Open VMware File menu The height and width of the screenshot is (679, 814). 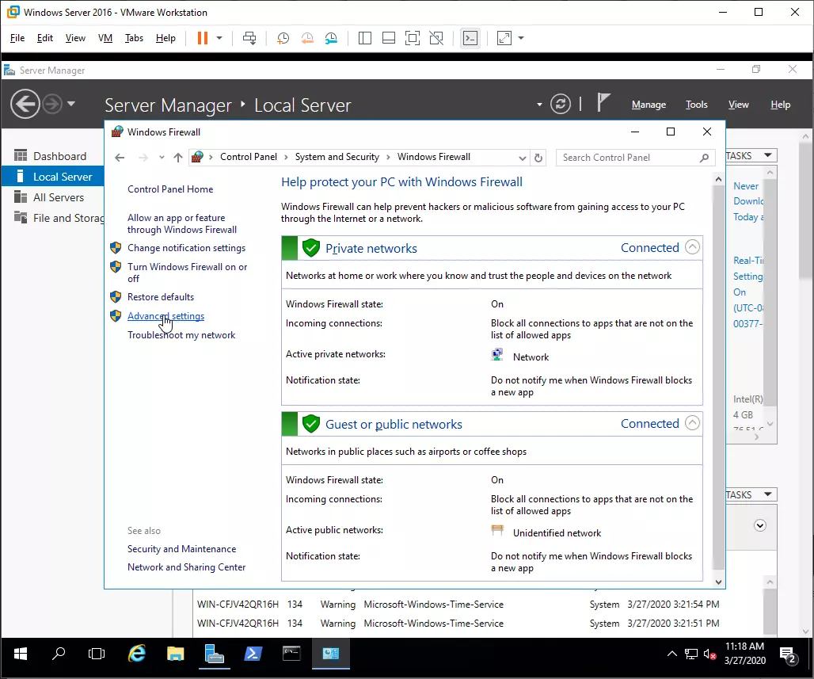point(17,38)
